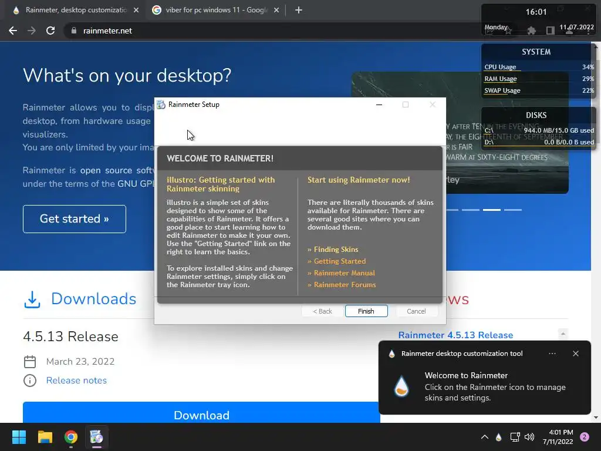This screenshot has height=451, width=601.
Task: Select the third carousel slide indicator
Action: coord(492,210)
